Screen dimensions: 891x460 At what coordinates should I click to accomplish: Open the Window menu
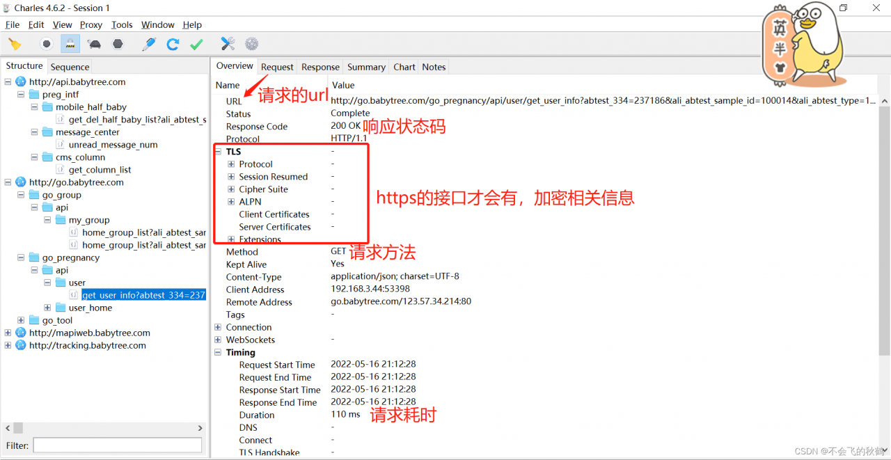click(158, 24)
